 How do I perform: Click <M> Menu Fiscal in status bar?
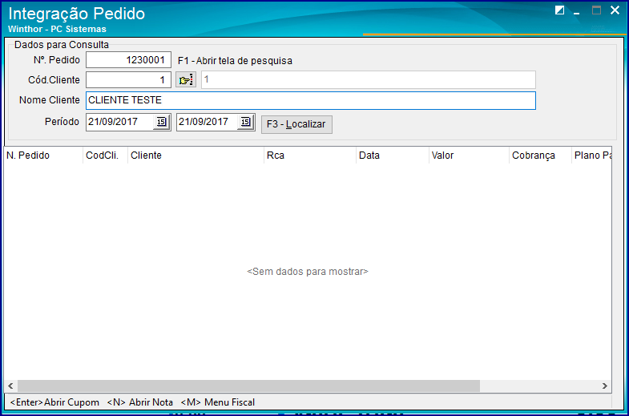click(x=218, y=402)
